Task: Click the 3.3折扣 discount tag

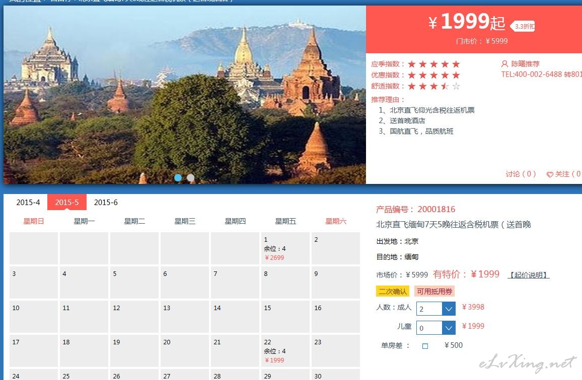Action: pyautogui.click(x=524, y=26)
